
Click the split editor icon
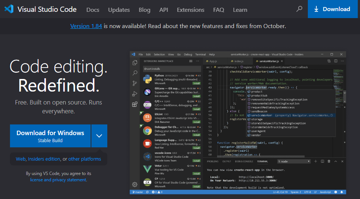pyautogui.click(x=336, y=61)
